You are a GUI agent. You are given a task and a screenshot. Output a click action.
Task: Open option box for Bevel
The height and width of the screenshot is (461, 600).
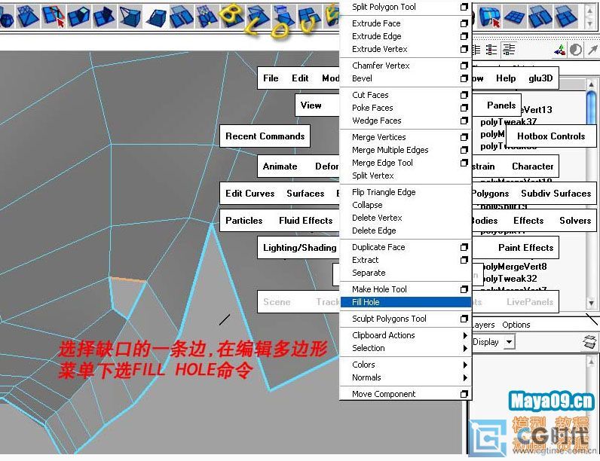coord(464,78)
